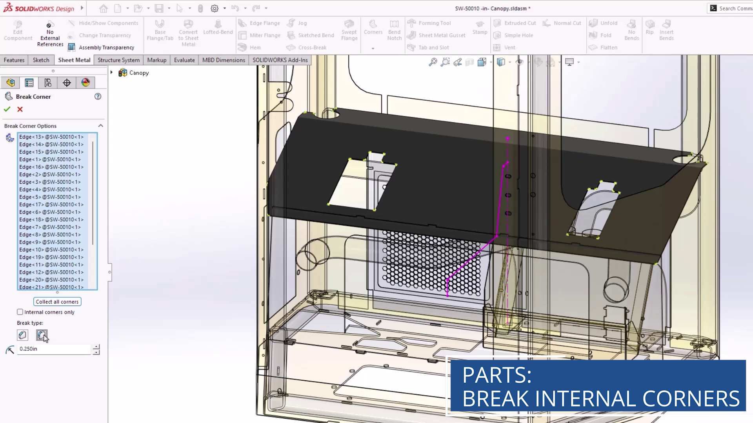
Task: Open the PropertyManager tab icon
Action: click(x=29, y=83)
